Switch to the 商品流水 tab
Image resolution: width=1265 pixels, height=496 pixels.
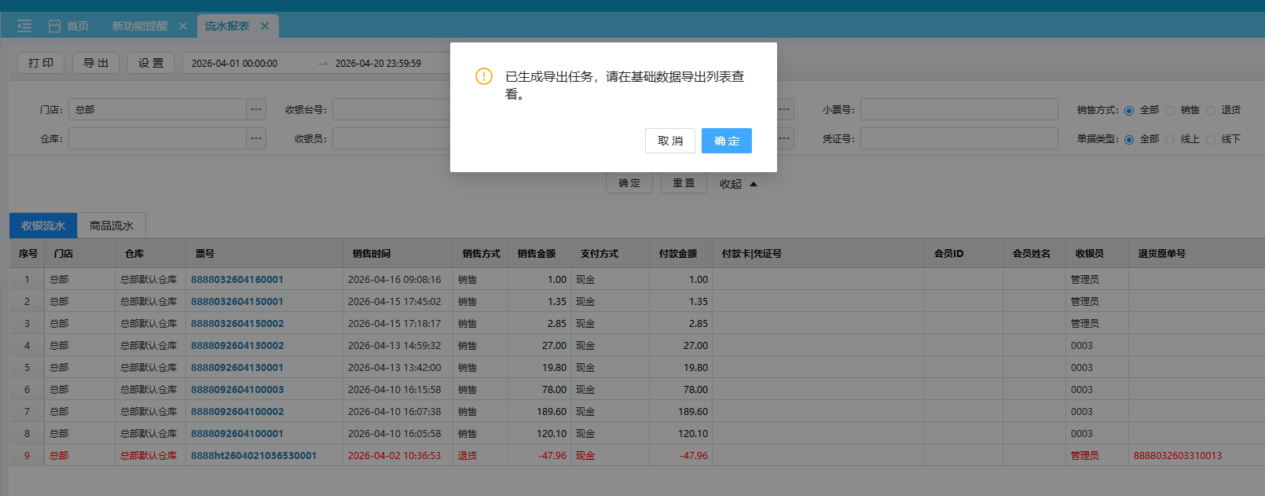point(112,226)
